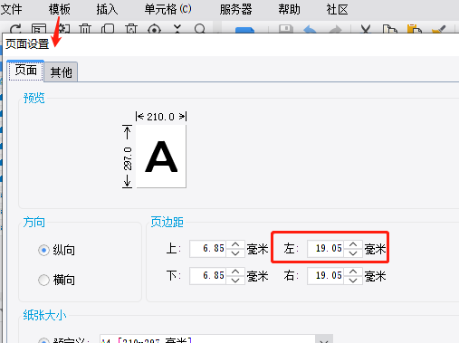Screen dimensions: 459x343
Task: Open the 服务器 menu
Action: pos(235,9)
